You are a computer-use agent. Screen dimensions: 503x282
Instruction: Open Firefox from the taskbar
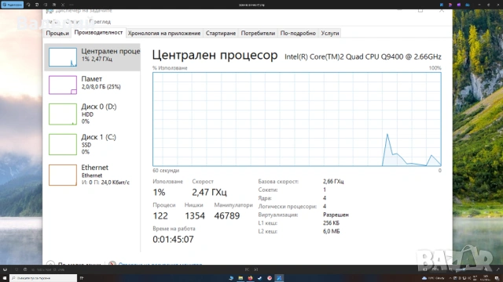point(250,278)
